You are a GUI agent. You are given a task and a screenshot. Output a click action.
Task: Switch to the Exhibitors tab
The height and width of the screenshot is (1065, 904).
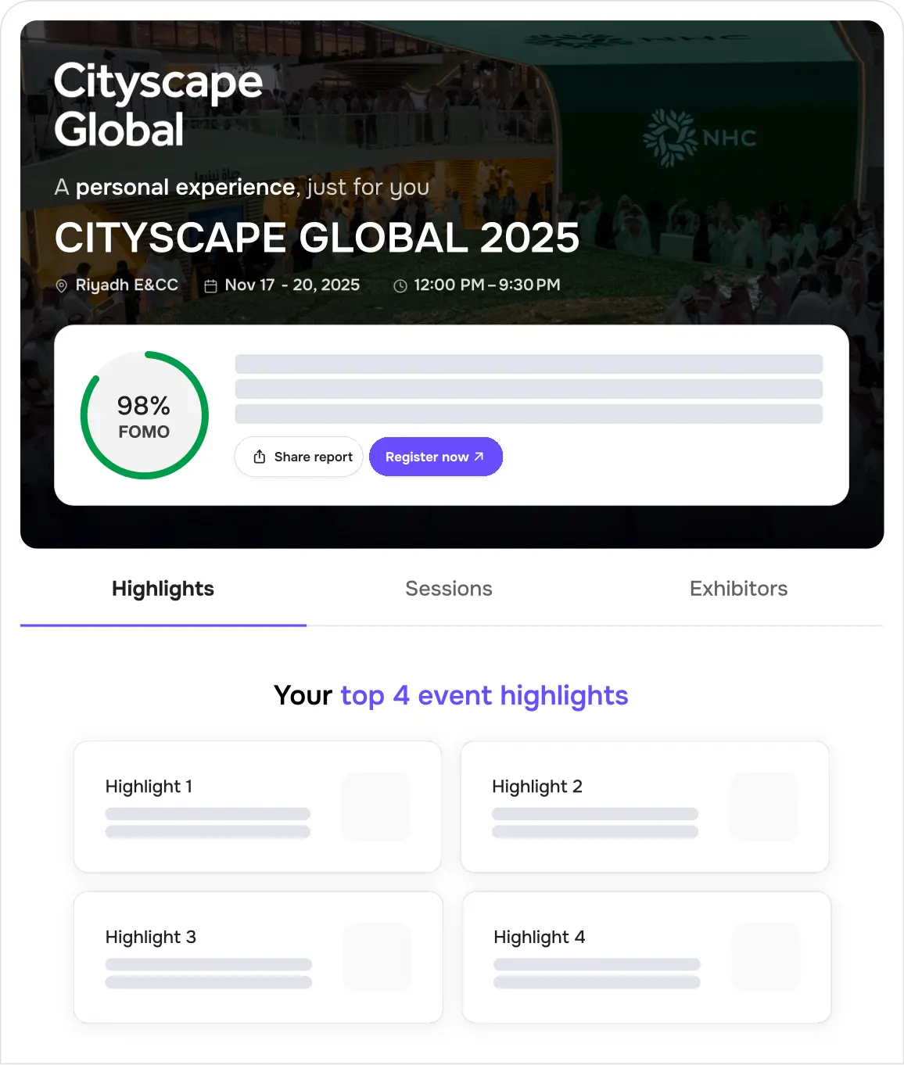pyautogui.click(x=738, y=589)
